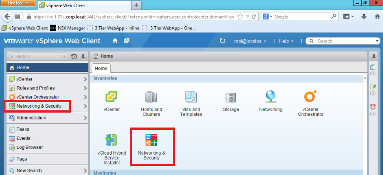Viewport: 383px width, 175px height.
Task: Open Tasks in the navigator
Action: pyautogui.click(x=47, y=129)
